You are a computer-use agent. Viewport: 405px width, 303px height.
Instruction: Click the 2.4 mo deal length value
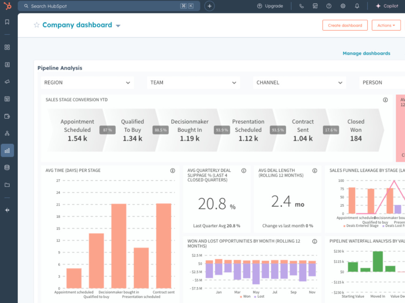click(x=288, y=202)
